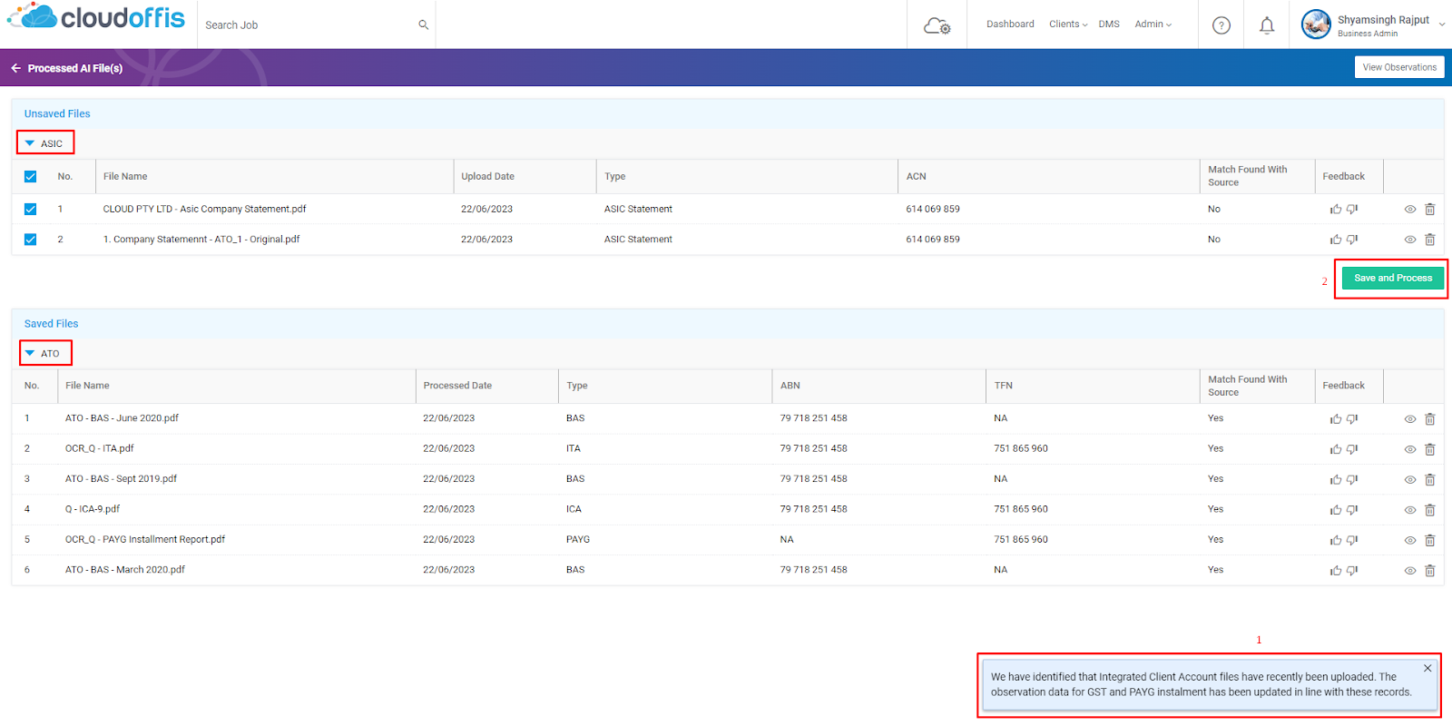Toggle the select-all checkbox in ASIC header
Image resolution: width=1452 pixels, height=726 pixels.
(30, 177)
